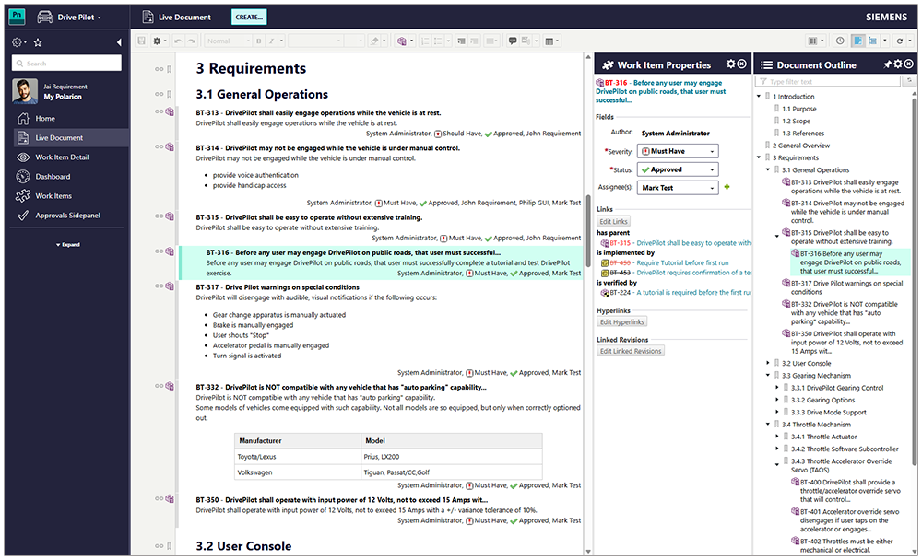Viewport: 922px width, 560px height.
Task: Expand 3.3.1 DrivePilot Gearing Control outline node
Action: click(x=777, y=387)
